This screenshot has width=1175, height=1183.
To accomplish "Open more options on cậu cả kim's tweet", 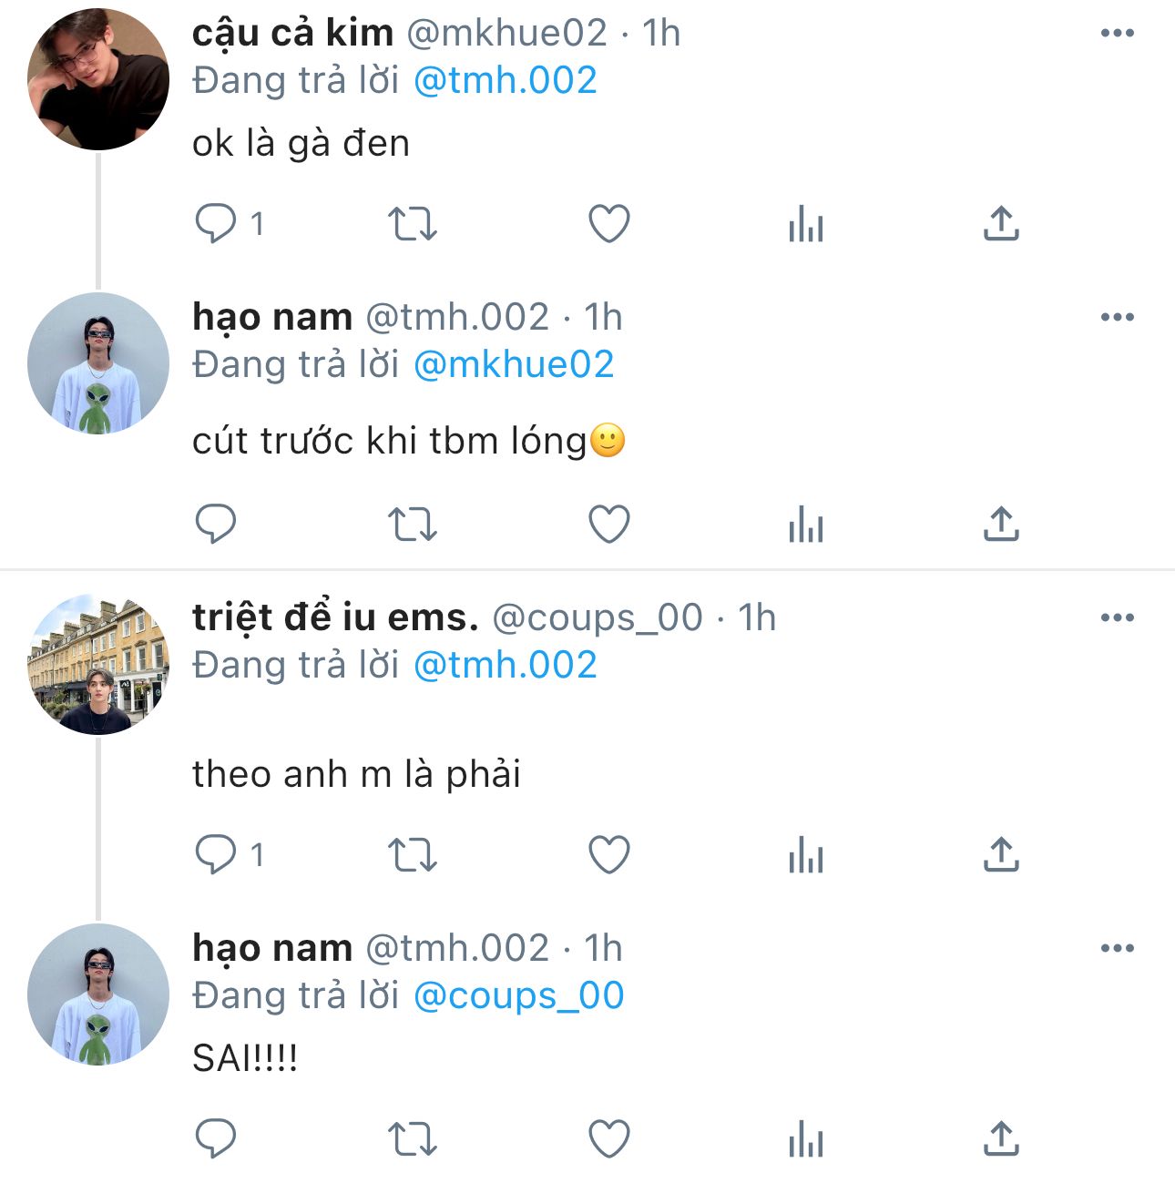I will [1117, 34].
